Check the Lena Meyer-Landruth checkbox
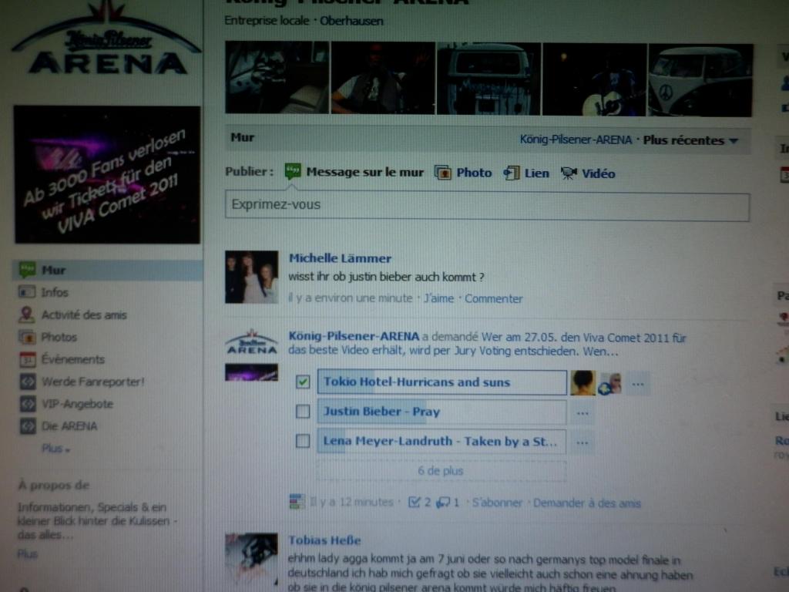Screen dimensions: 789x592 (x=302, y=441)
